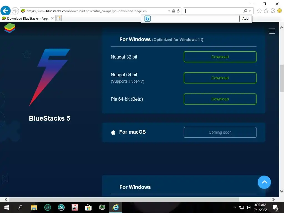Open the search provider dropdown arrow

[250, 11]
